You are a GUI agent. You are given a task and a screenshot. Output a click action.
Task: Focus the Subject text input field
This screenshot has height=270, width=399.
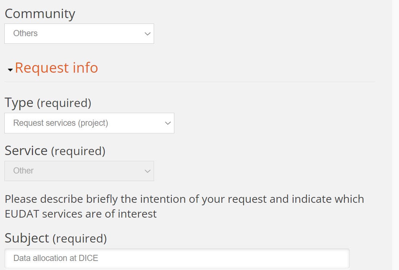click(x=177, y=258)
